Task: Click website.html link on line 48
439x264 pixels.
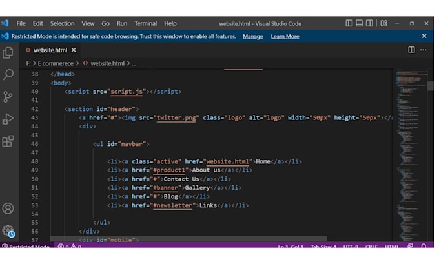Action: coord(227,161)
